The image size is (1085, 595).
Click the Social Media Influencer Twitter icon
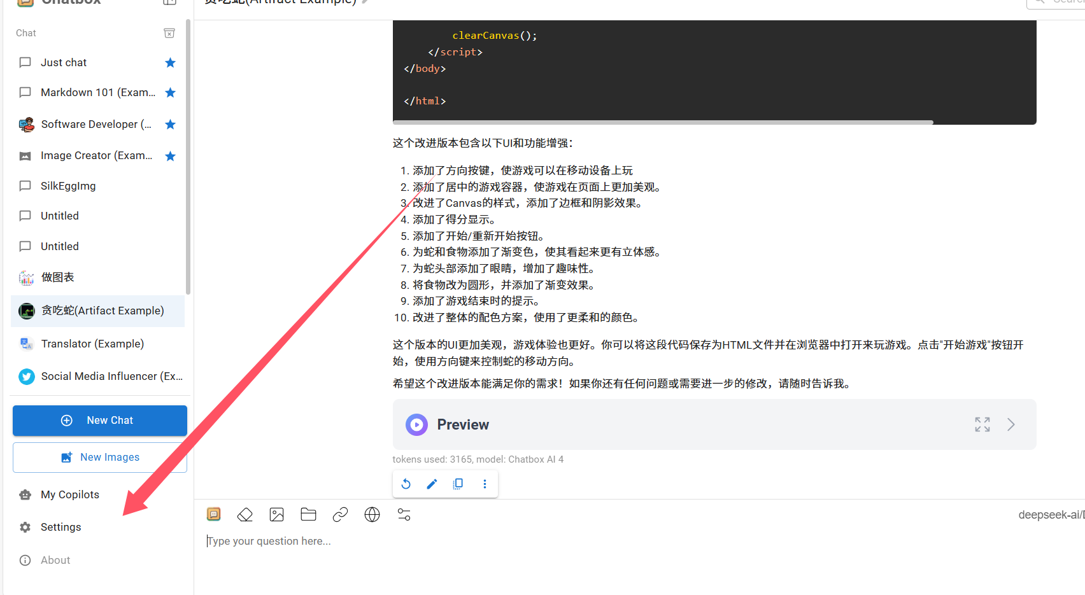pos(26,377)
